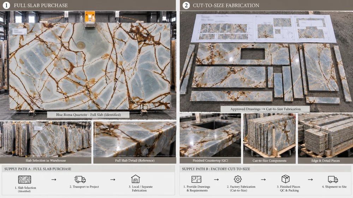
Task: Click the approved drawings sheet in the photo
Action: click(263, 28)
